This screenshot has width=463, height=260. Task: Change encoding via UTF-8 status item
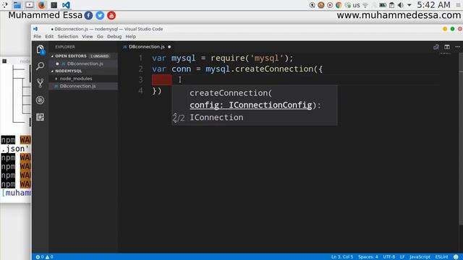(389, 257)
